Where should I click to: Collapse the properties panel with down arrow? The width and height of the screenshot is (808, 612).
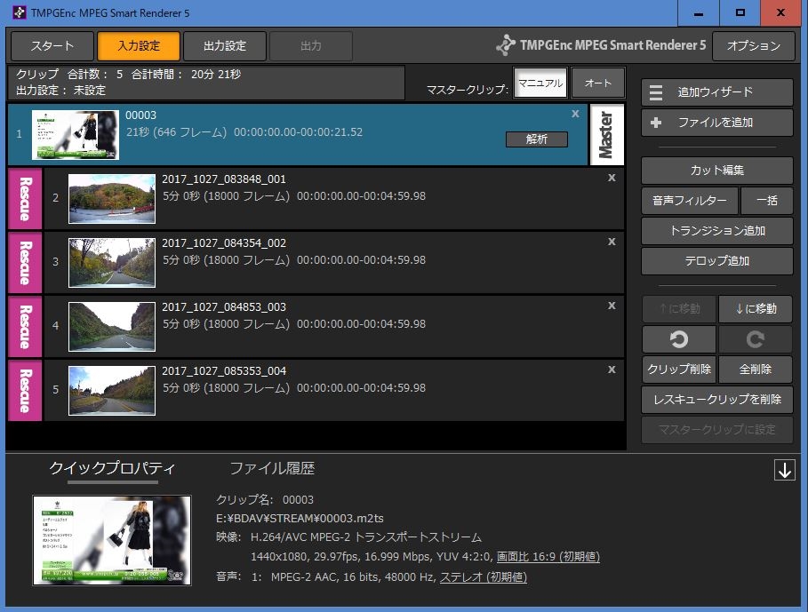pyautogui.click(x=784, y=471)
